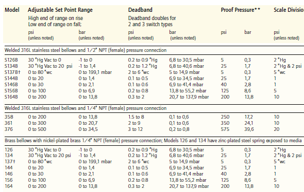This screenshot has width=304, height=192.
Task: Click the Proof Pressure header
Action: coord(241,10)
